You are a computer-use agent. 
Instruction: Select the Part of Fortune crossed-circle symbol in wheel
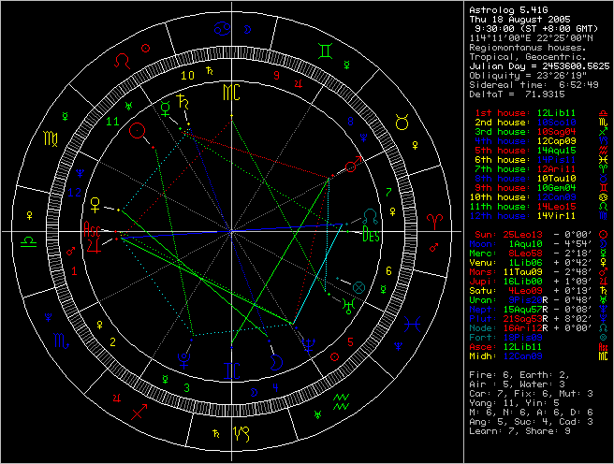[358, 285]
